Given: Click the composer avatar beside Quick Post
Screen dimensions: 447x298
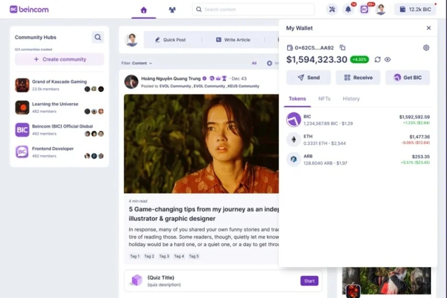Looking at the screenshot, I should (x=132, y=40).
